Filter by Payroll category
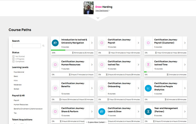The height and width of the screenshot is (124, 196). pyautogui.click(x=16, y=100)
